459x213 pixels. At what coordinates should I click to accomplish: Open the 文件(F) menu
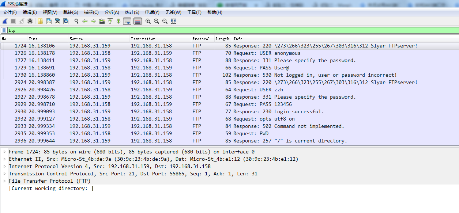point(10,12)
